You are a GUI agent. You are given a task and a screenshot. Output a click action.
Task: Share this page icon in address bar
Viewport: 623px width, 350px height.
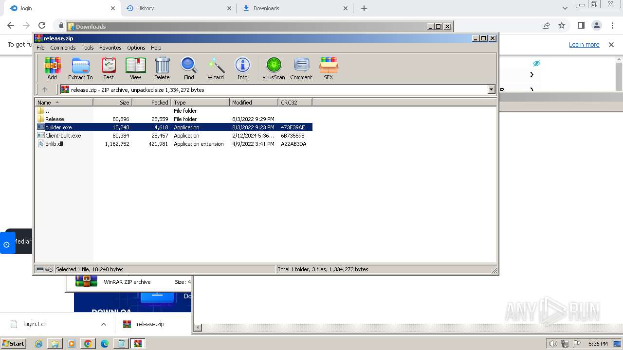pyautogui.click(x=546, y=25)
